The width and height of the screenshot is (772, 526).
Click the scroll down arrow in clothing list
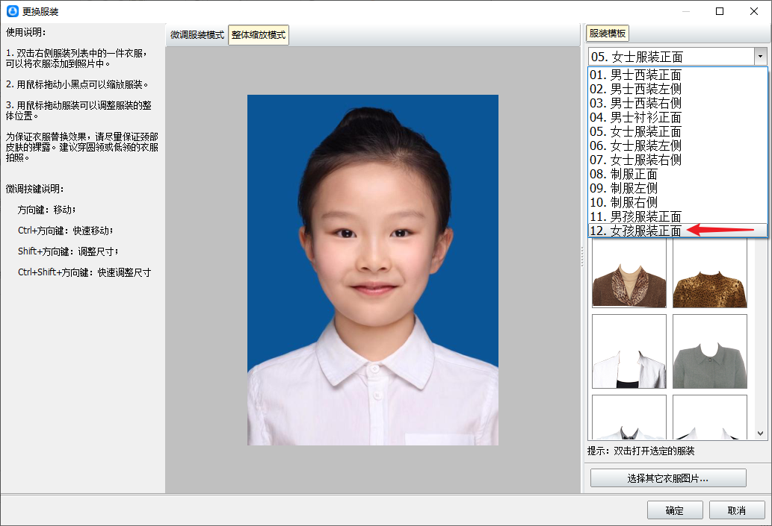(x=761, y=433)
